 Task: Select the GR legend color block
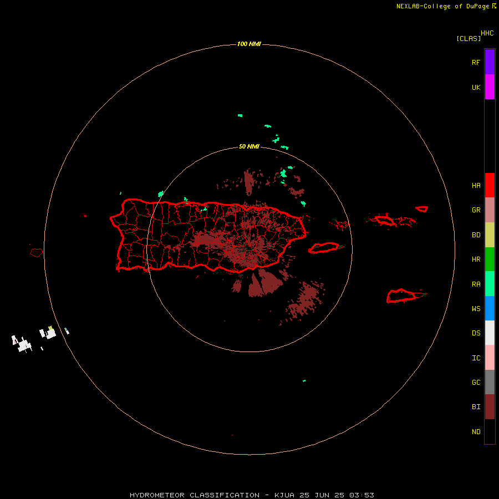pyautogui.click(x=490, y=210)
